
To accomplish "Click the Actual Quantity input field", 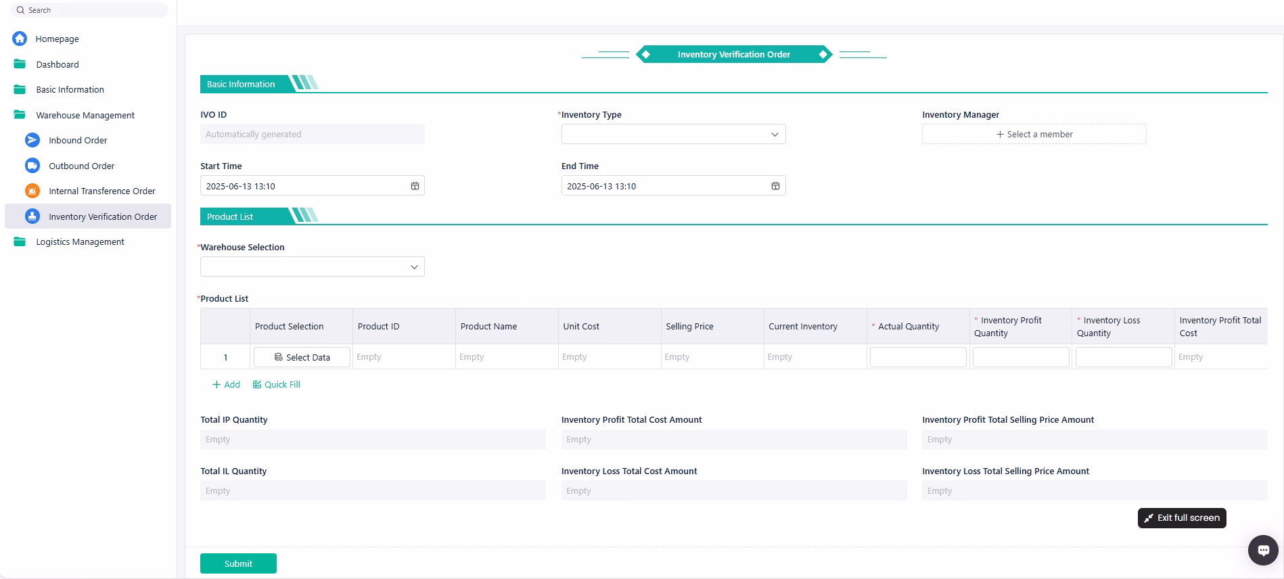I will (917, 357).
